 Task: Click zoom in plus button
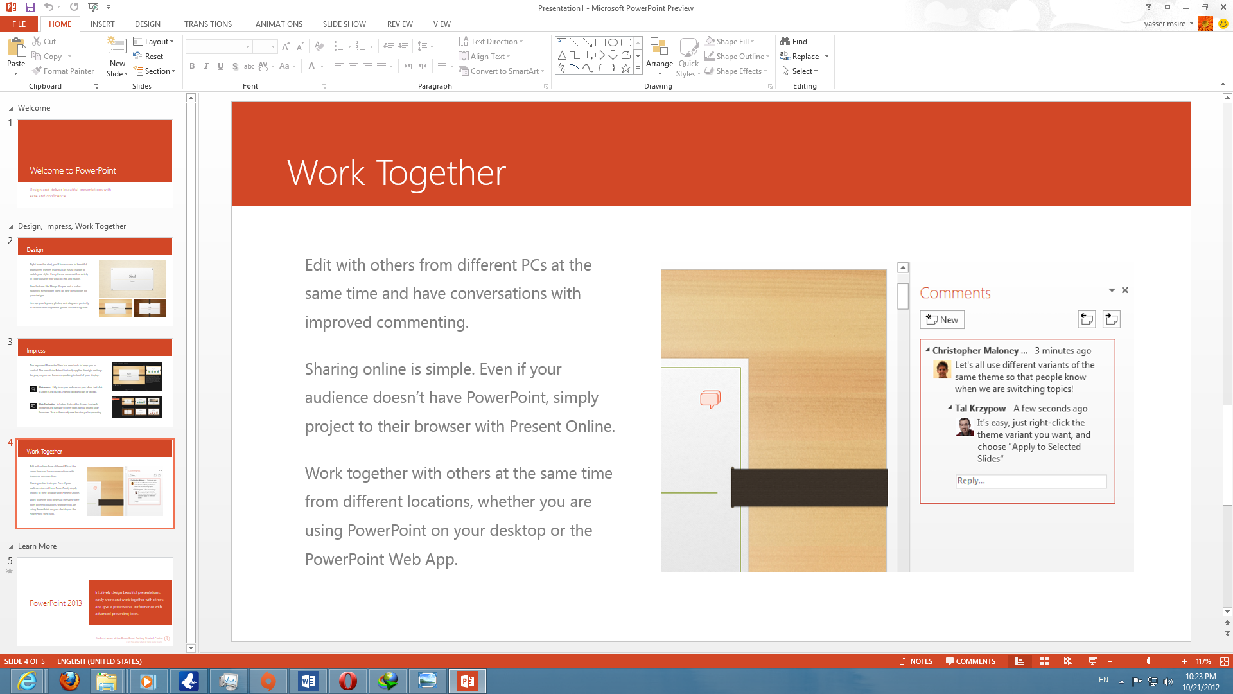1184,661
